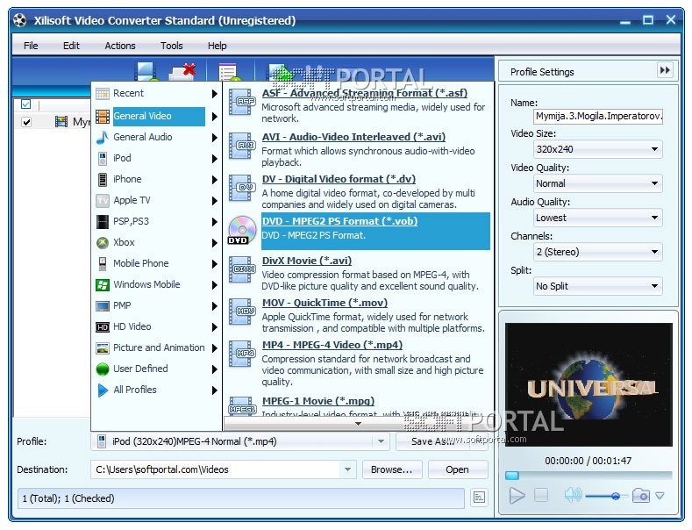Choose AVI - Audio-Video Interleaved profile

pyautogui.click(x=353, y=137)
